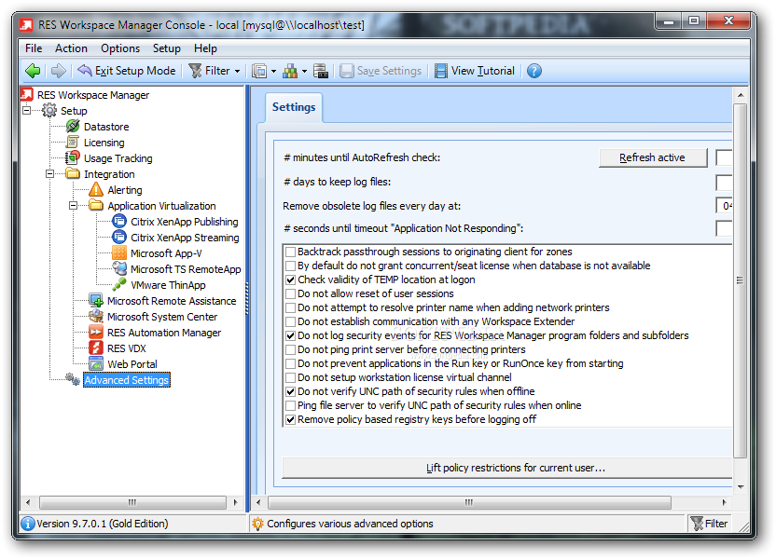
Task: Click the tree panel horizontal scrollbar thumb
Action: 132,503
